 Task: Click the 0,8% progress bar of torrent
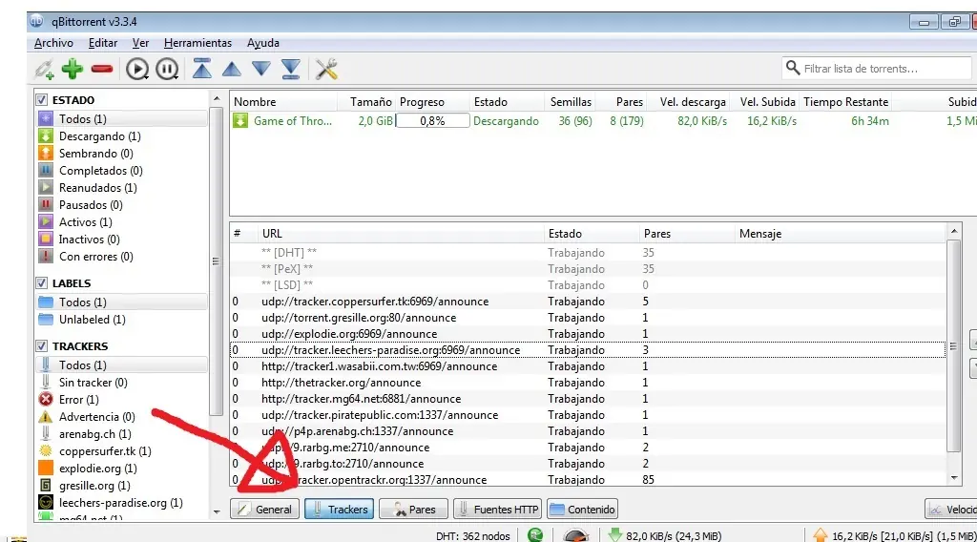(x=432, y=121)
